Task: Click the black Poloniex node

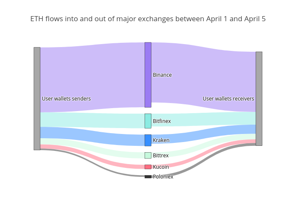Action: point(148,176)
